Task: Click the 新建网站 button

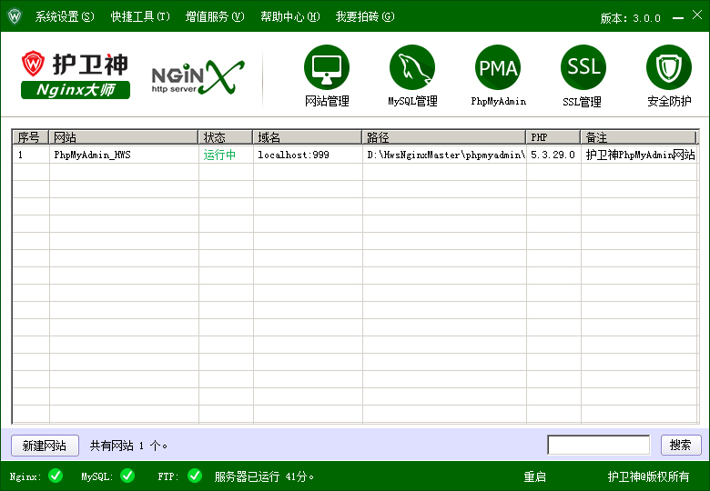Action: coord(45,446)
